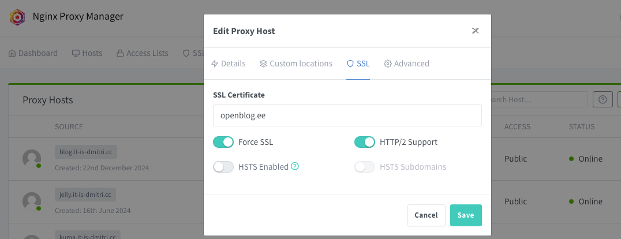Click the Nginx Proxy Manager logo icon
This screenshot has width=621, height=239.
tap(17, 17)
